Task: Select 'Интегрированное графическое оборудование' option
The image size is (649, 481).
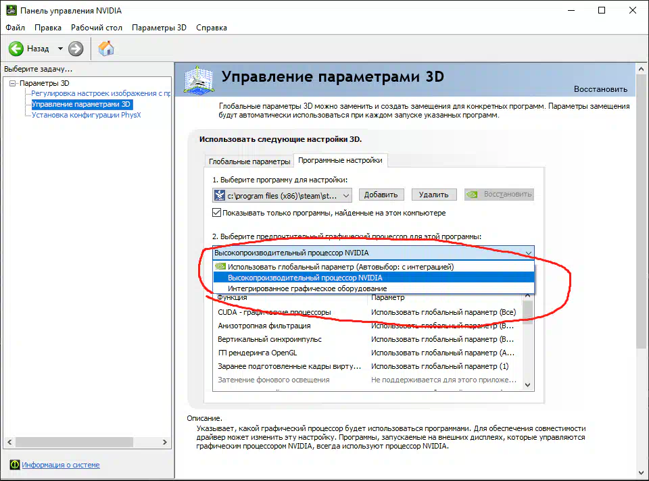Action: click(307, 288)
